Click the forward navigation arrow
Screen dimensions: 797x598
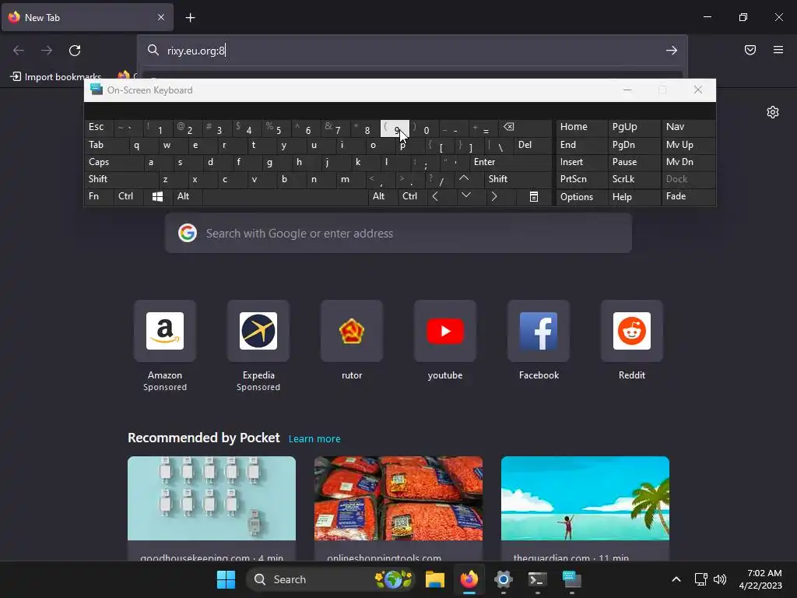pos(47,51)
